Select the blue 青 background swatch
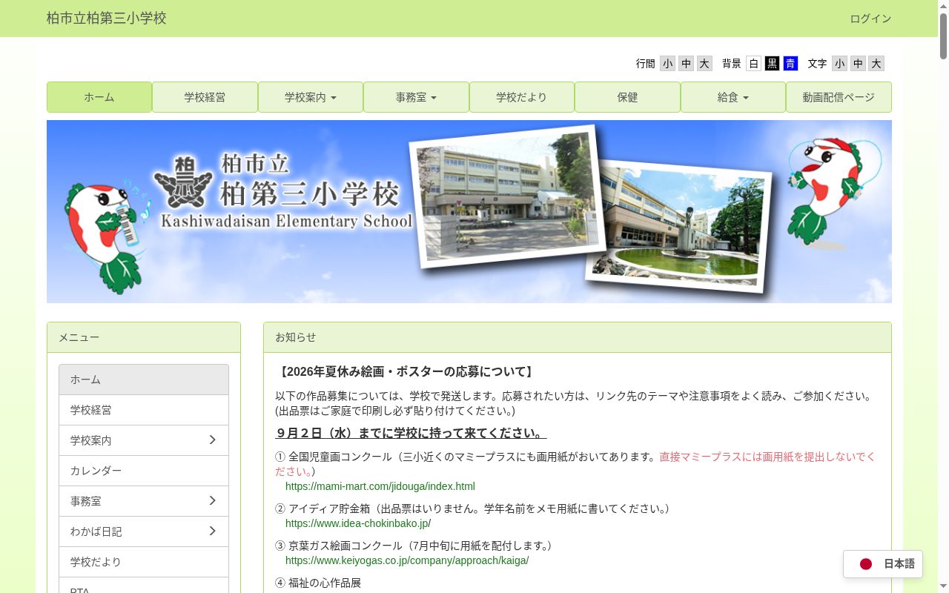This screenshot has height=593, width=949. tap(791, 64)
